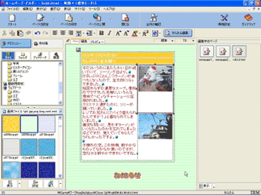Click the scissors Cut icon

(4, 33)
